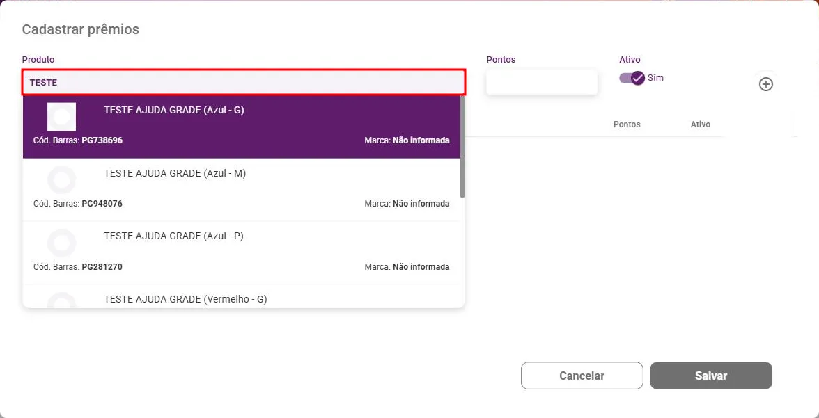Screen dimensions: 819x418
Task: Click the Cancelar button
Action: pos(582,376)
